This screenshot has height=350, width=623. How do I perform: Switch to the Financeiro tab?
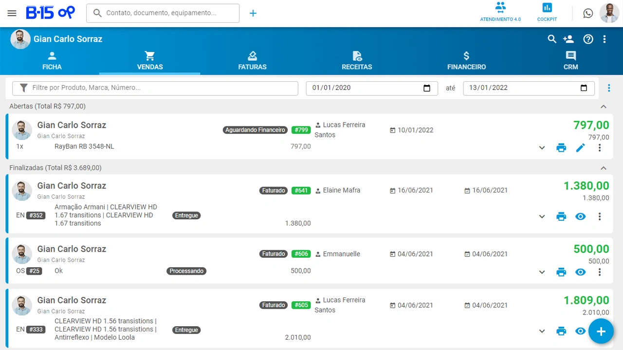point(466,61)
